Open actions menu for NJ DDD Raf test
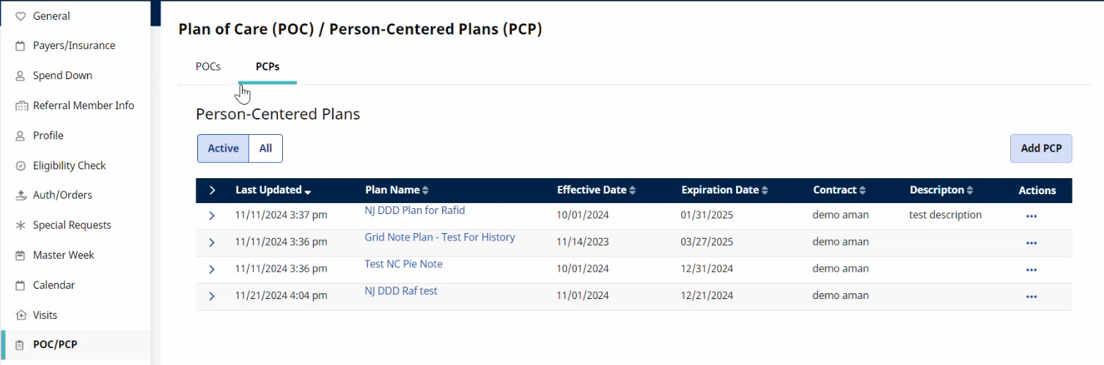 1031,297
